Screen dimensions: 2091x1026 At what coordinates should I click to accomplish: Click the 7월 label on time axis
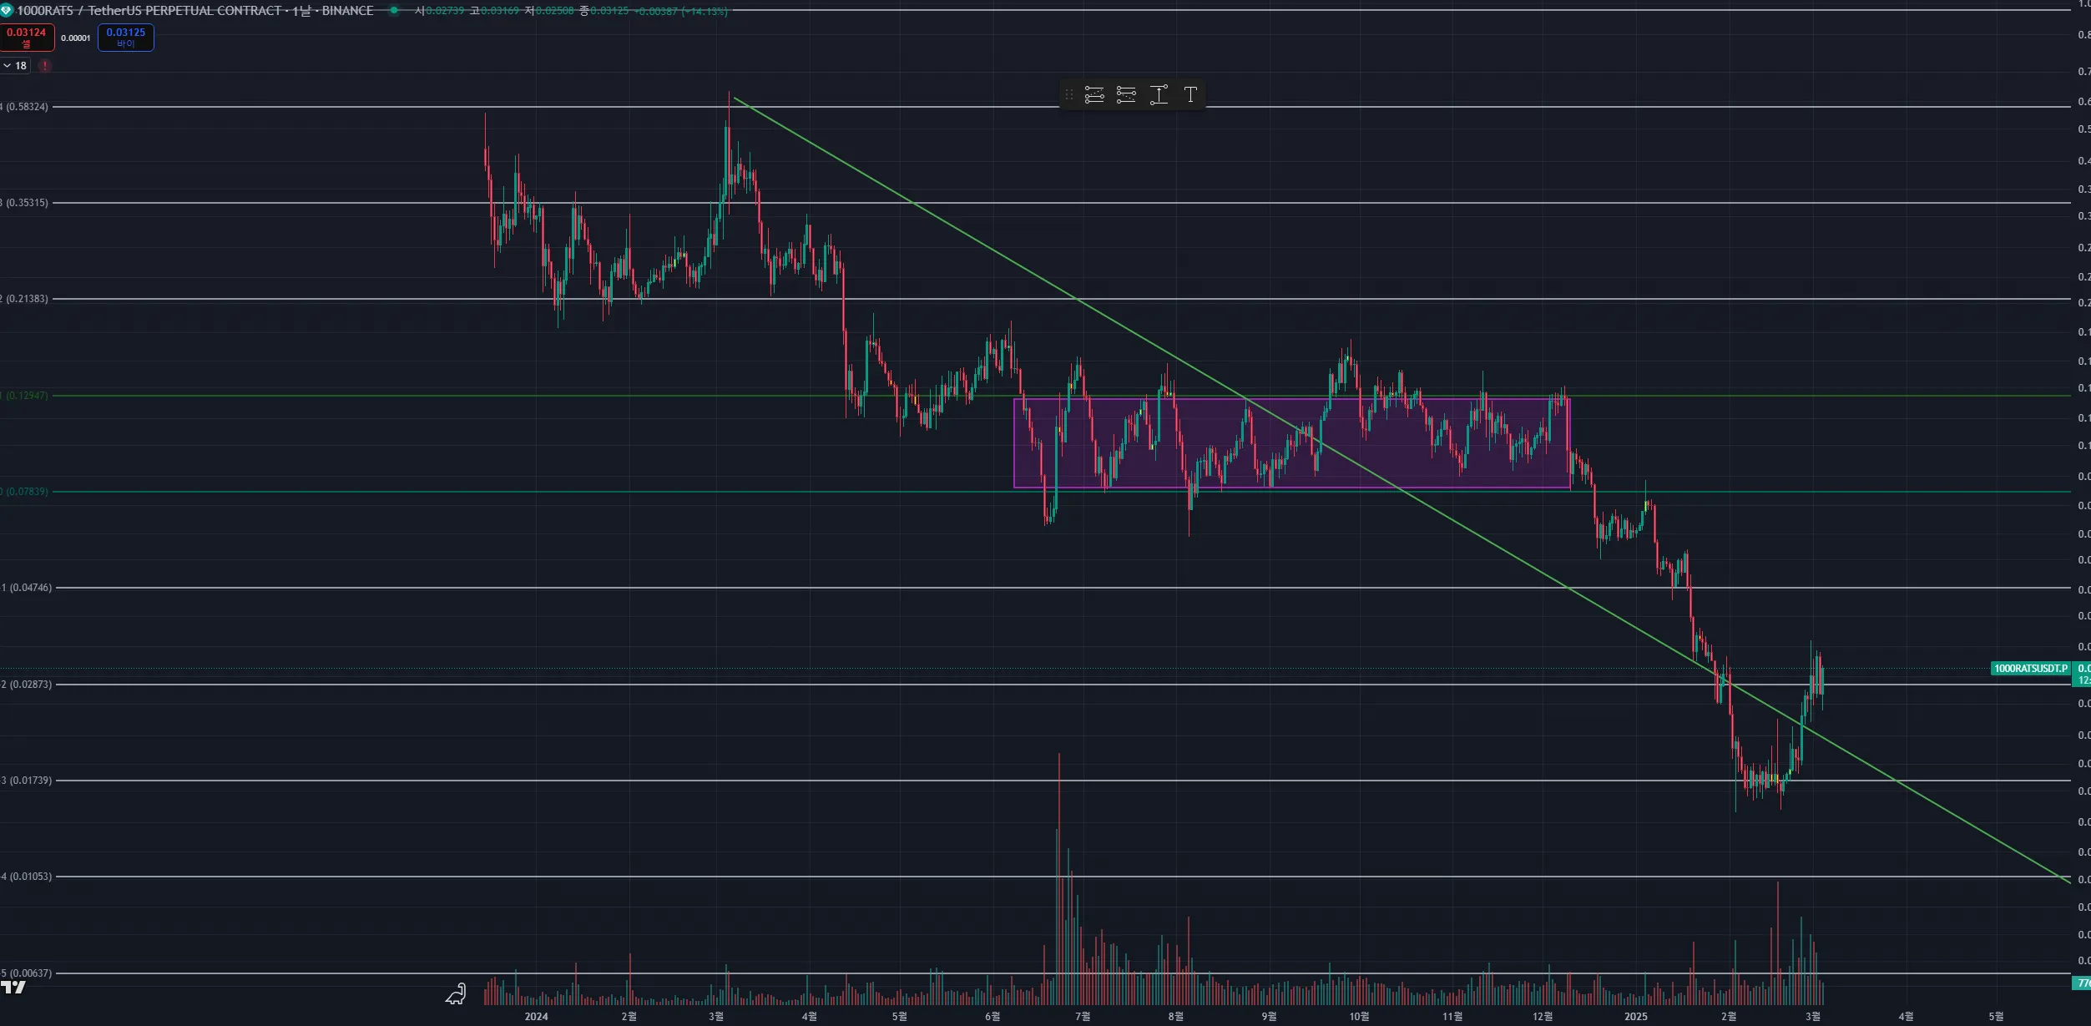coord(1083,1016)
